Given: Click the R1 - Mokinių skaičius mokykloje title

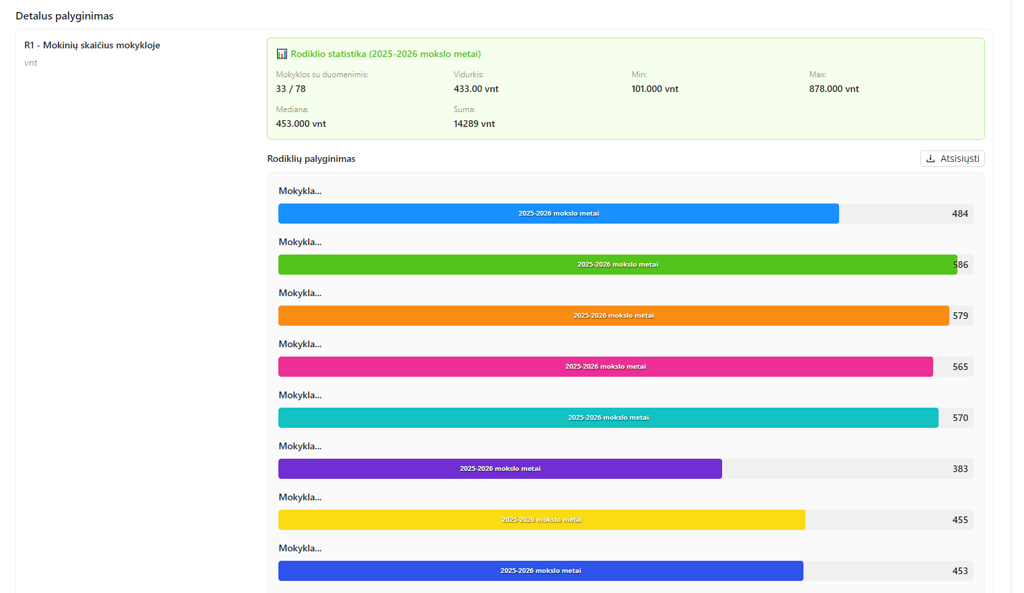Looking at the screenshot, I should click(92, 46).
